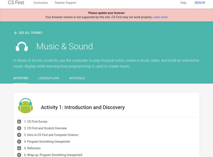Screen dimensions: 213x157
Task: Click the chart icon beside Reflection
Action: (x=19, y=148)
